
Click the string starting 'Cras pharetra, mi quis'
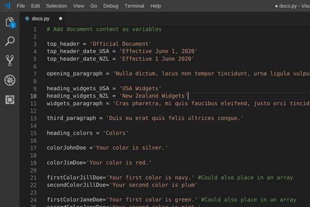point(211,103)
